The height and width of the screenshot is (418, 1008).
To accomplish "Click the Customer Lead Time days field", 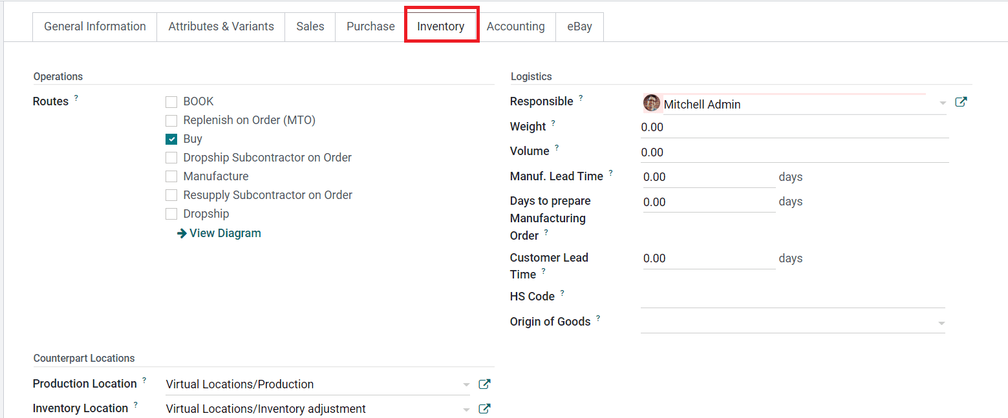I will (709, 258).
